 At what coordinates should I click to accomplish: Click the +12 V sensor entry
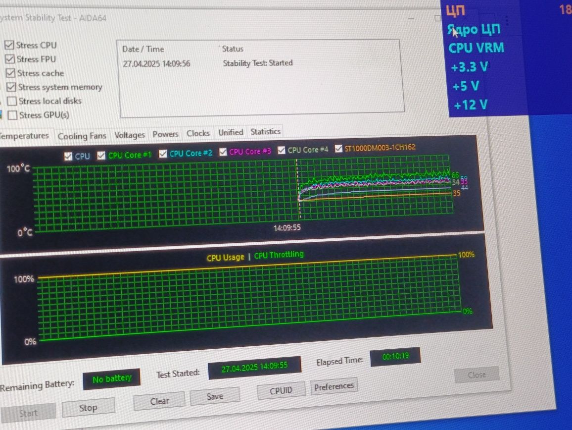[471, 105]
